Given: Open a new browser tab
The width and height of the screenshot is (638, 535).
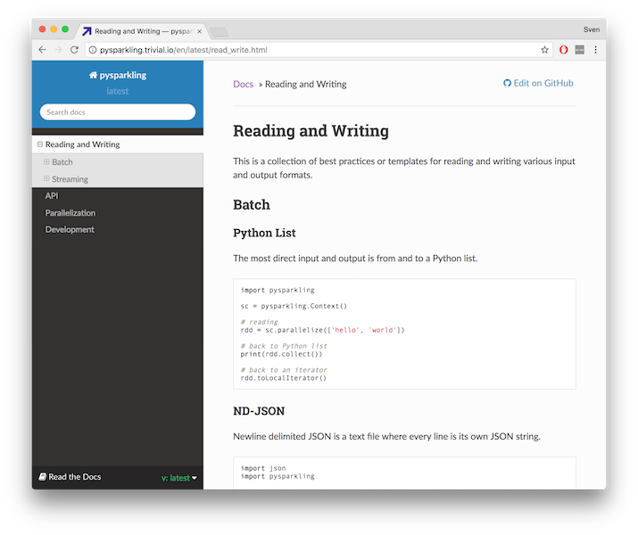Looking at the screenshot, I should tap(220, 32).
